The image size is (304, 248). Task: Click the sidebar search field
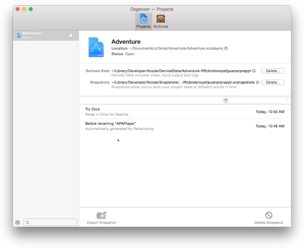50,222
